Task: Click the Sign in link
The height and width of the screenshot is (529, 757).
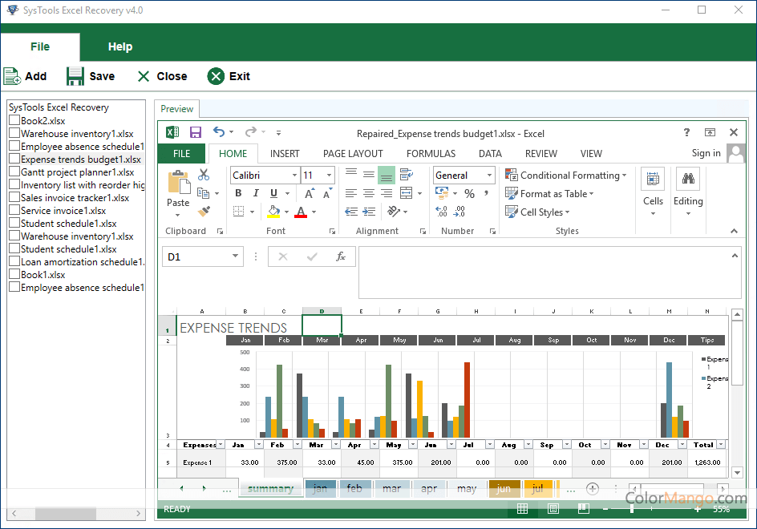Action: 706,153
